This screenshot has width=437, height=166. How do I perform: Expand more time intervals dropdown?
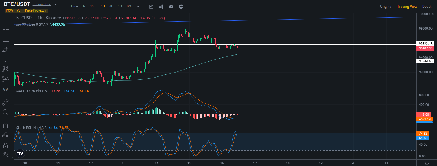(x=138, y=7)
